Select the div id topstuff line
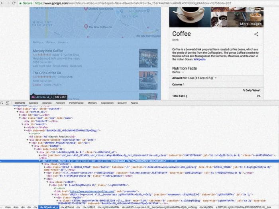 point(42,121)
